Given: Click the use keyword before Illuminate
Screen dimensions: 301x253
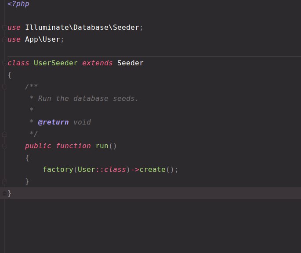Looking at the screenshot, I should pos(14,28).
